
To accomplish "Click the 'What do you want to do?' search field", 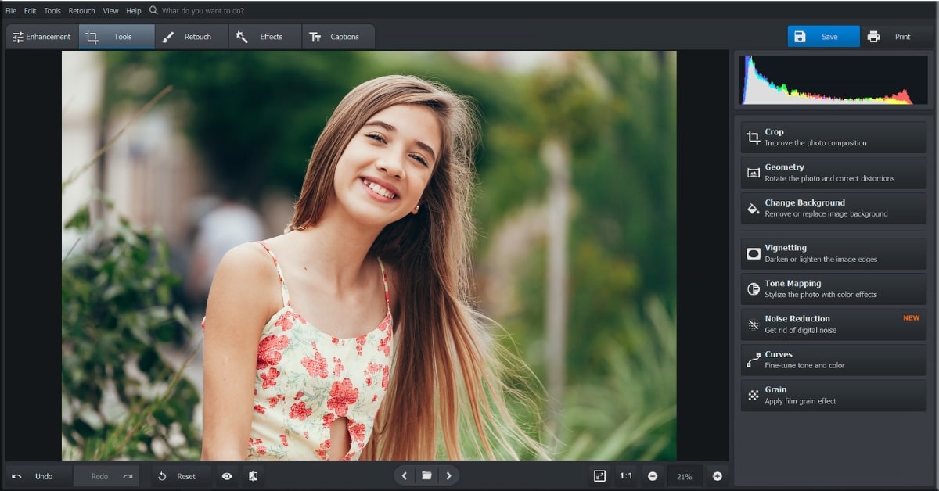I will tap(203, 11).
